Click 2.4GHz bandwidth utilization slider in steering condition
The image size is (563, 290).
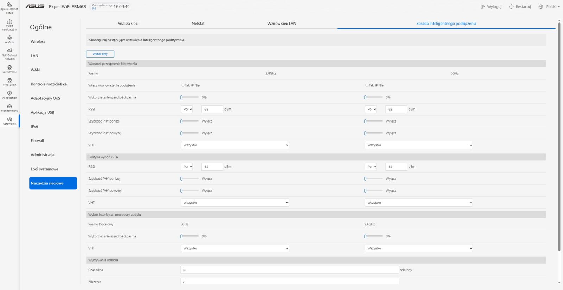[189, 97]
